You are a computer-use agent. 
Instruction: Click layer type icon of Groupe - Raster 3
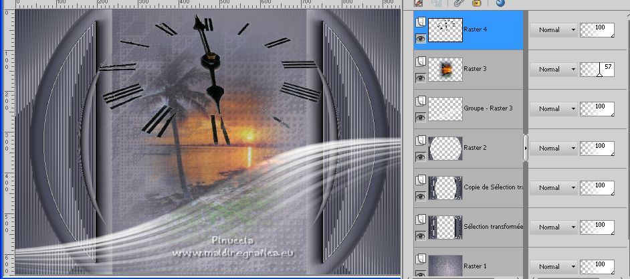[420, 101]
